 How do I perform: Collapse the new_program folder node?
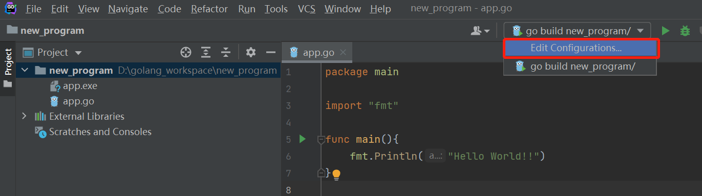click(x=24, y=71)
